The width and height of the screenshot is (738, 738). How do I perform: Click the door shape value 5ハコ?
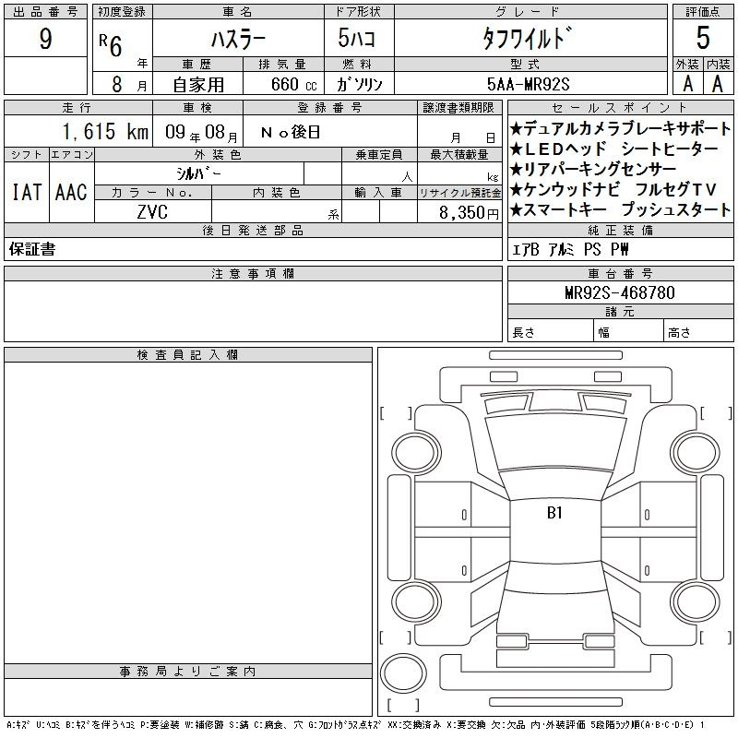click(356, 38)
